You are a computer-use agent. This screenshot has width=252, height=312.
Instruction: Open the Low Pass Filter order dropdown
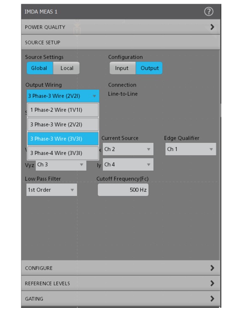click(x=52, y=190)
